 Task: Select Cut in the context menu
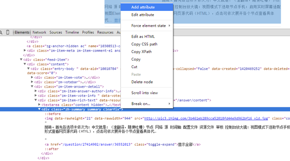(x=147, y=67)
